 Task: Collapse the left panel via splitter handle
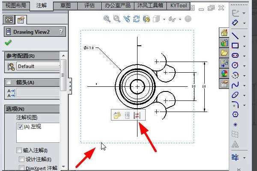(x=70, y=86)
